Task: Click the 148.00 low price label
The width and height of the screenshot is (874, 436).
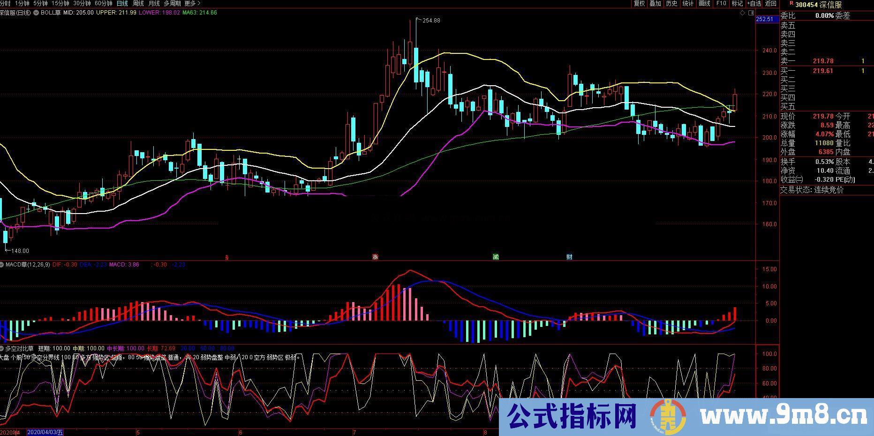Action: click(20, 251)
